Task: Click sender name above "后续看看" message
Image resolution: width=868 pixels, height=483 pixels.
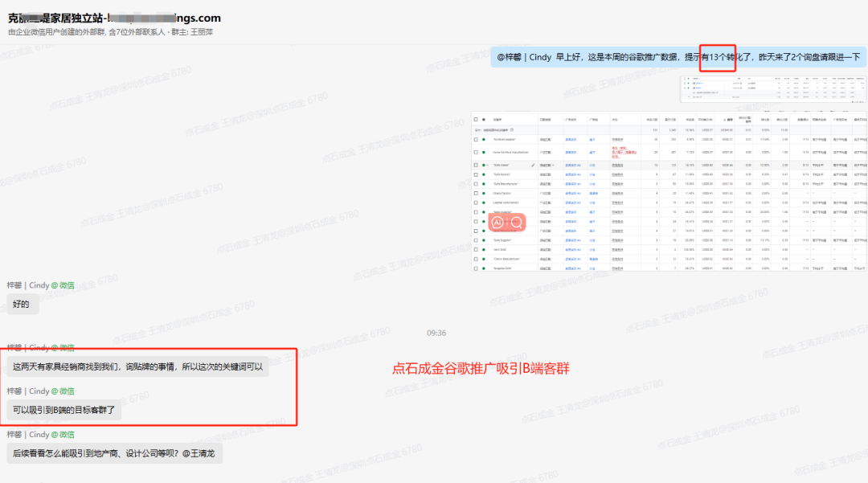Action: click(x=27, y=434)
